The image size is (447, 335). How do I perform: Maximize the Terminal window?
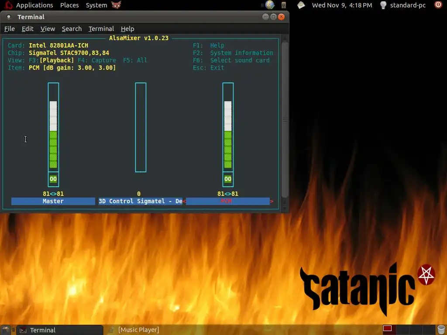tap(273, 17)
